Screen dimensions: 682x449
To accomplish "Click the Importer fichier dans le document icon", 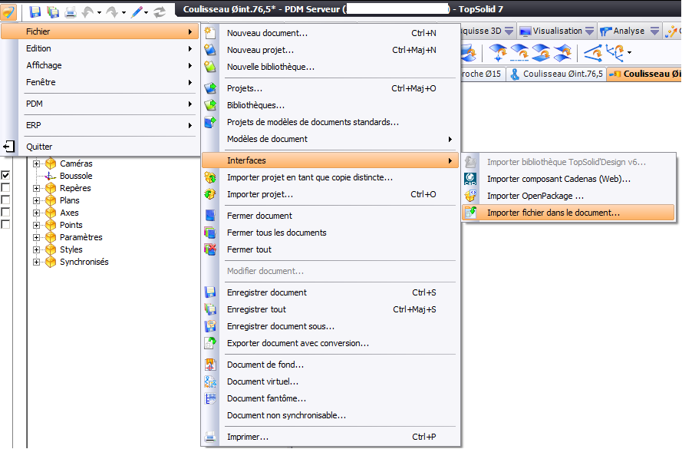I will coord(470,213).
